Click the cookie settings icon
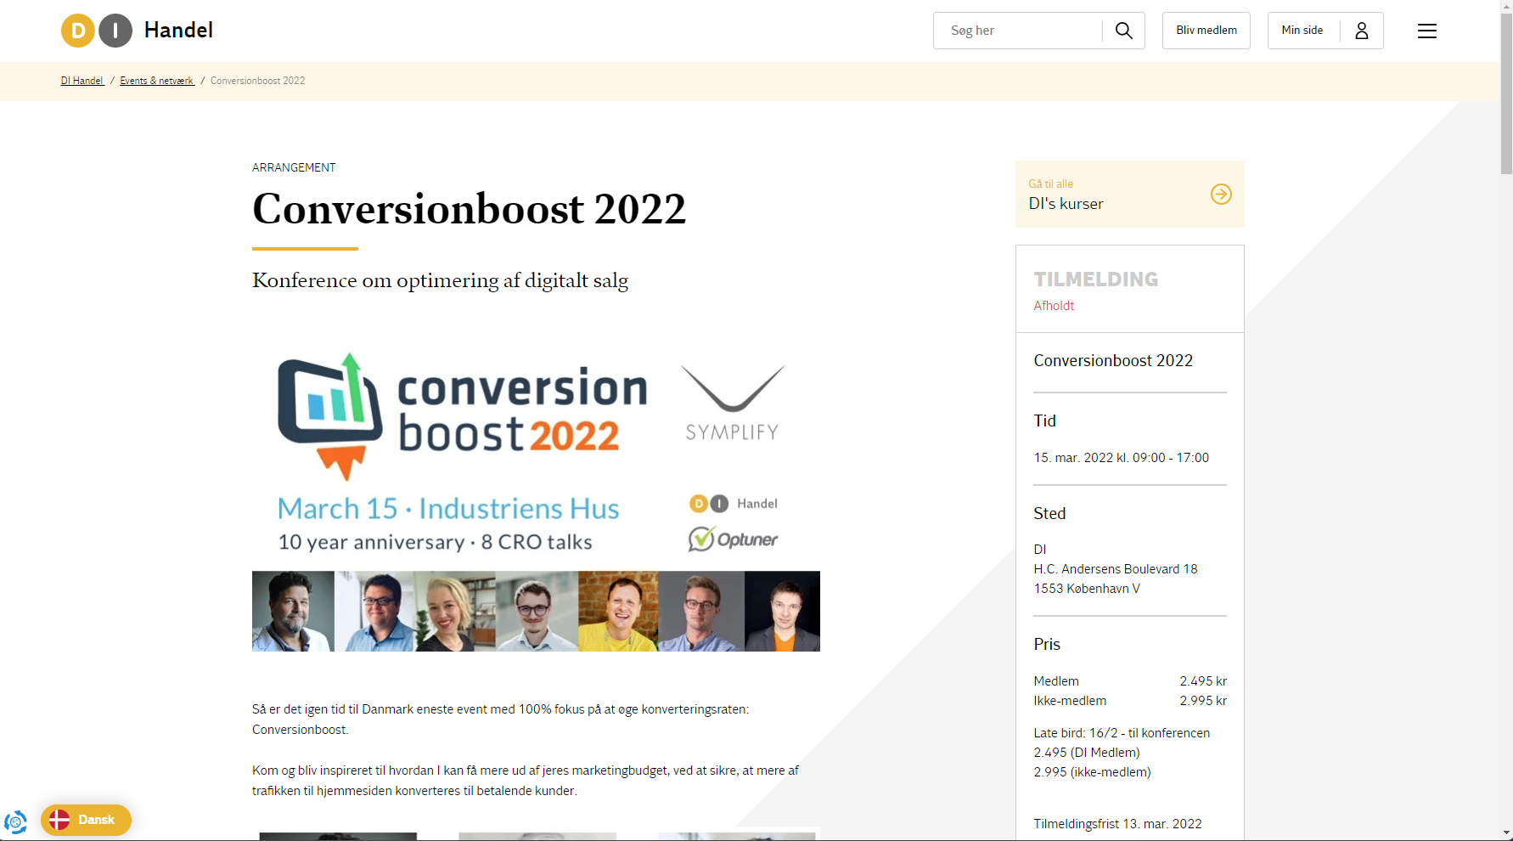 [15, 821]
